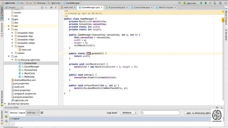Screen dimensions: 228x128
Task: Open the 1: Project tool window strip
Action: [x=2, y=13]
